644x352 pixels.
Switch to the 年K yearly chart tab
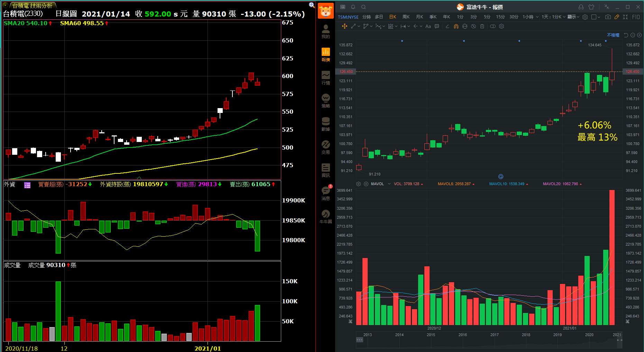click(447, 17)
